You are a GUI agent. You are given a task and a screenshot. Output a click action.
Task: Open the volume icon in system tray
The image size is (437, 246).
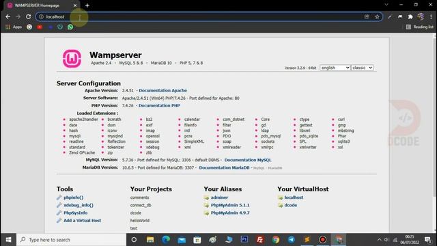[386, 240]
